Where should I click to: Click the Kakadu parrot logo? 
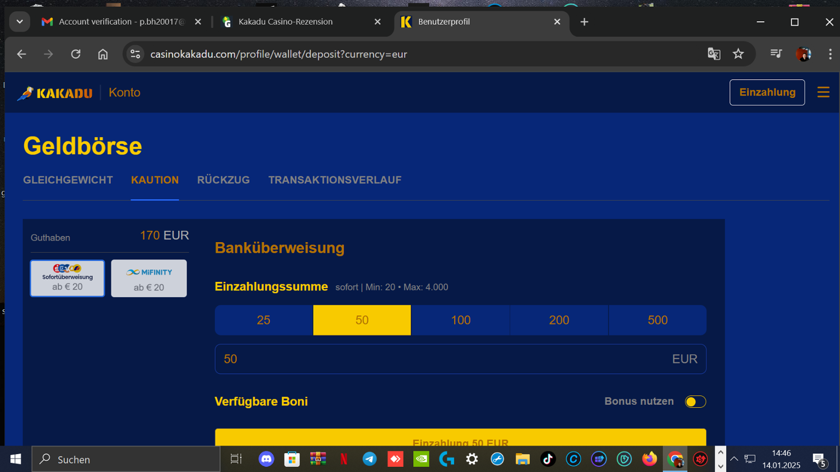pos(55,93)
